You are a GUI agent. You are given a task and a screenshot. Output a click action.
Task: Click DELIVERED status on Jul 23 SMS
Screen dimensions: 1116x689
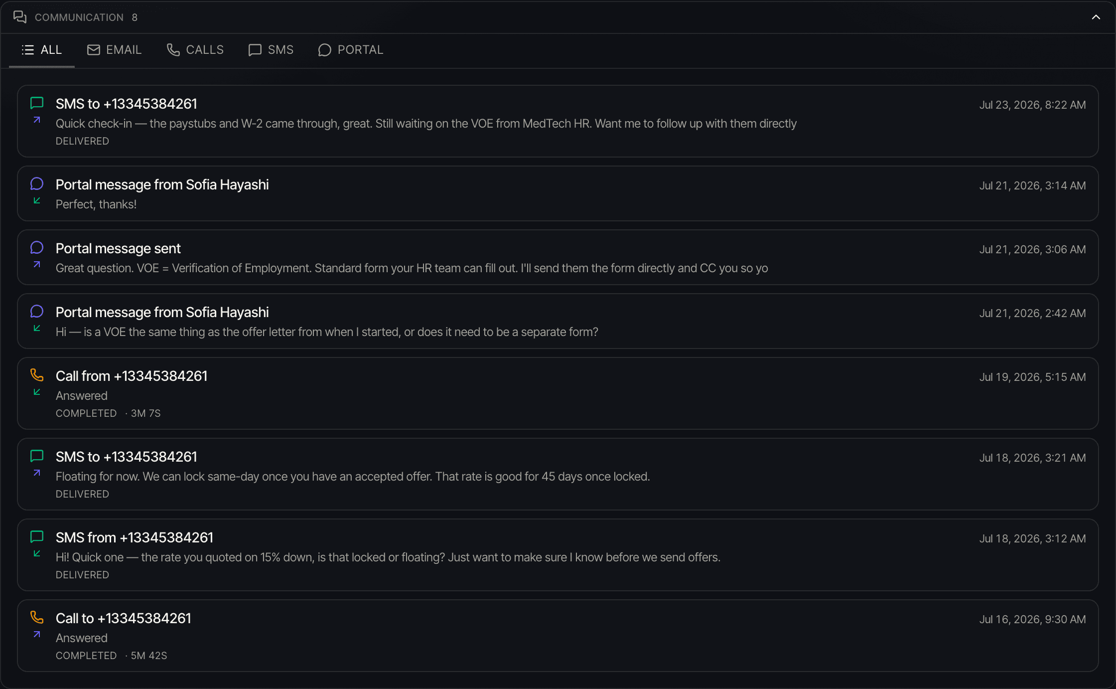pos(82,141)
